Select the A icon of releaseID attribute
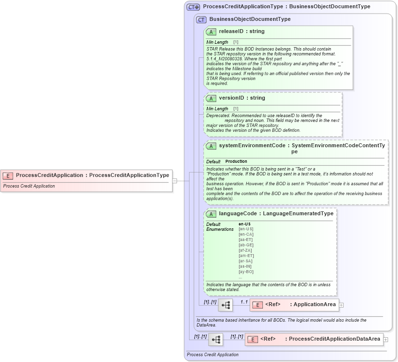The height and width of the screenshot is (362, 398). coord(211,31)
